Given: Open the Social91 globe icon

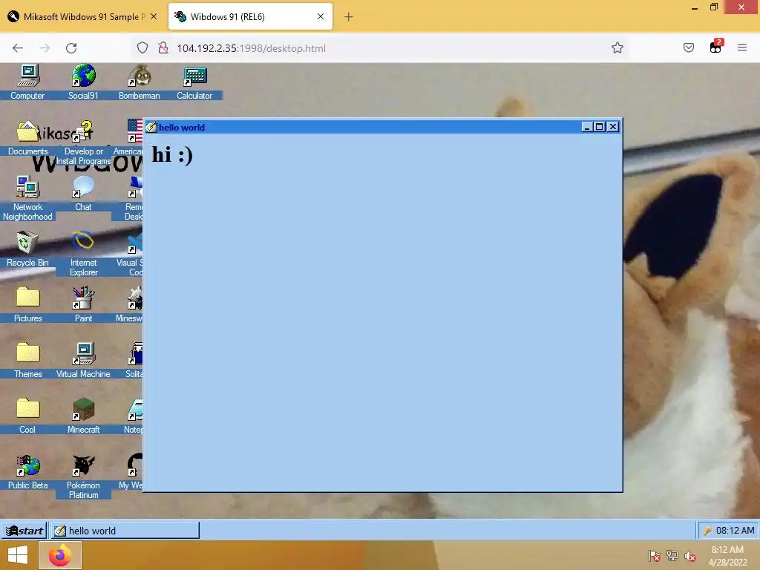Looking at the screenshot, I should tap(83, 82).
